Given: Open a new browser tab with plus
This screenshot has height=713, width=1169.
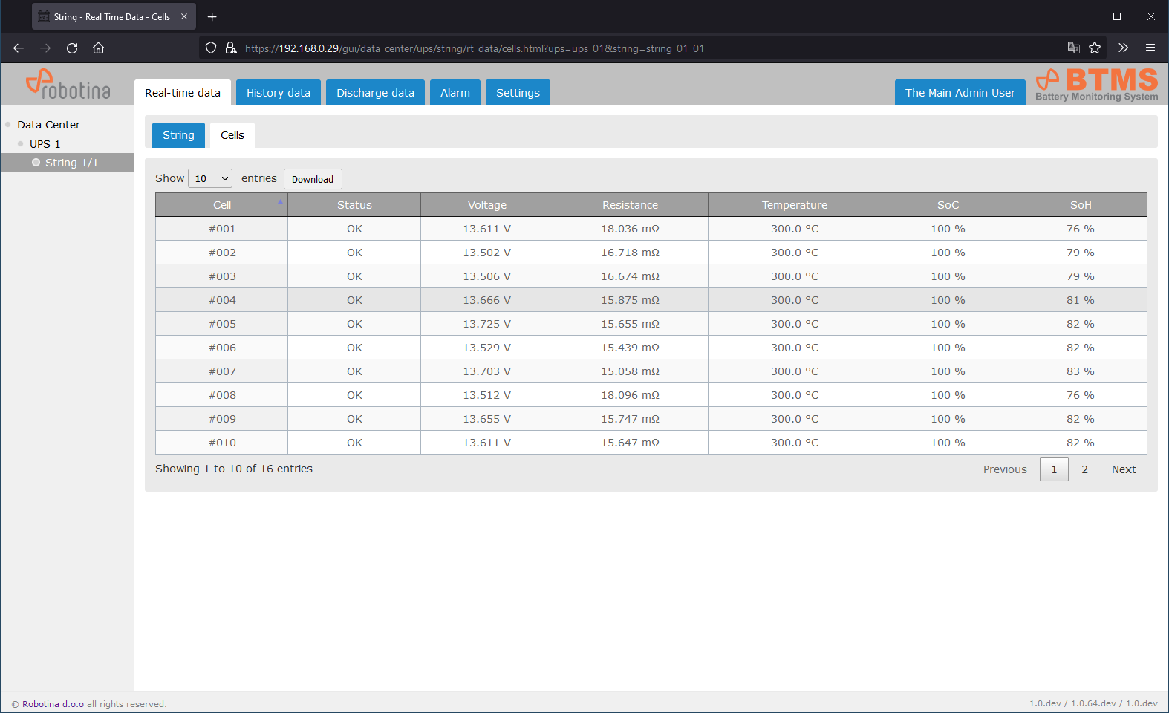Looking at the screenshot, I should [x=212, y=16].
